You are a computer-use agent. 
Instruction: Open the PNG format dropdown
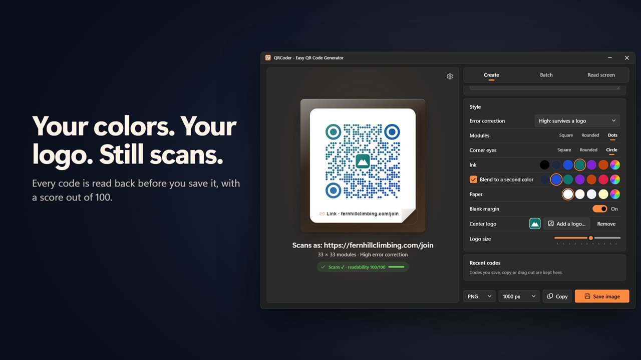[x=479, y=296]
